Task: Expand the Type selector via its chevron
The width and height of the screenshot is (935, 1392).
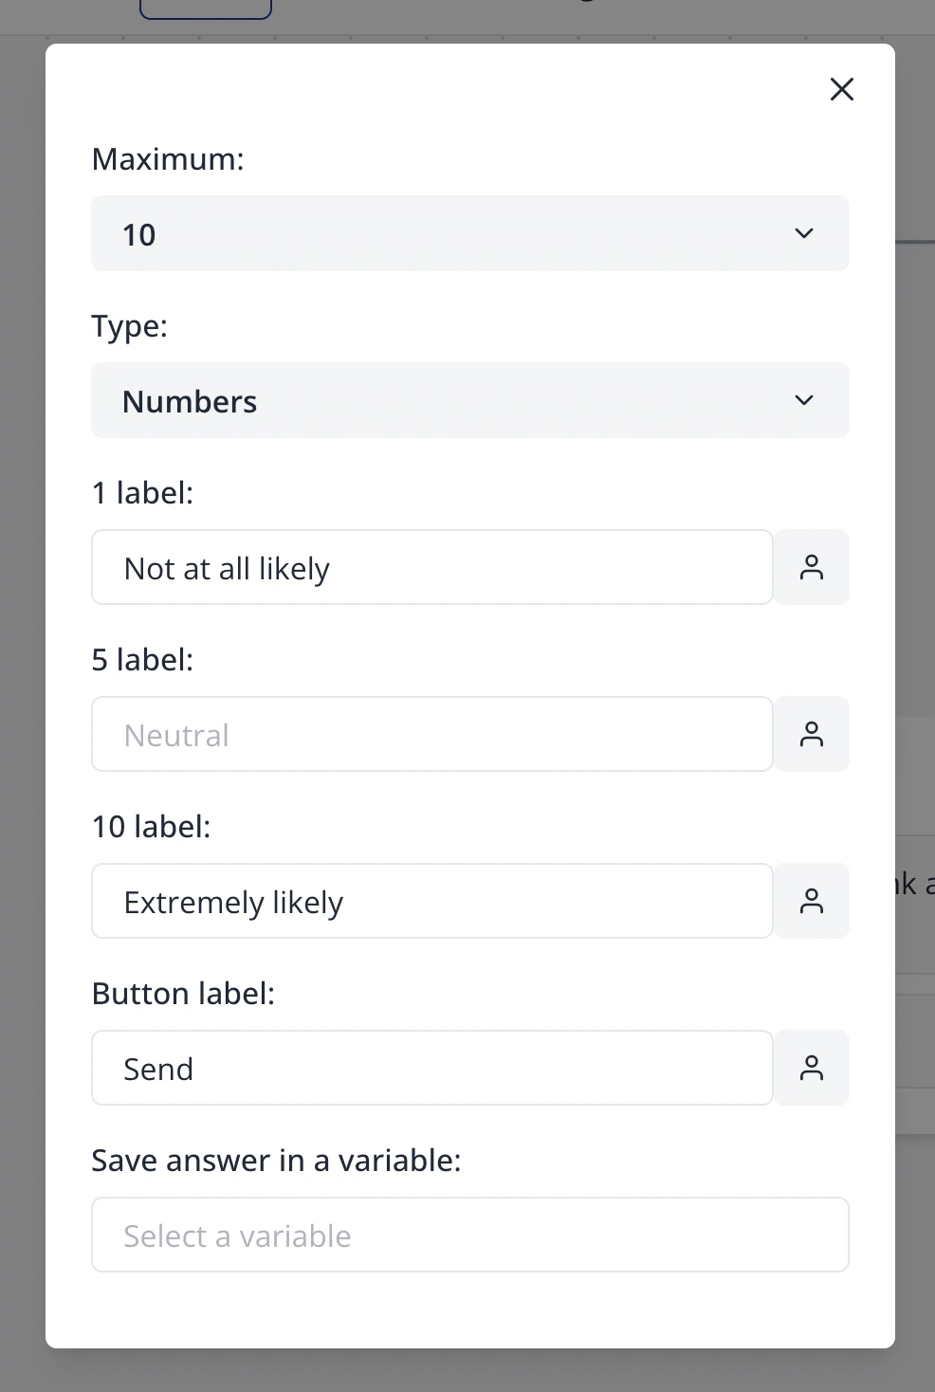Action: coord(803,400)
